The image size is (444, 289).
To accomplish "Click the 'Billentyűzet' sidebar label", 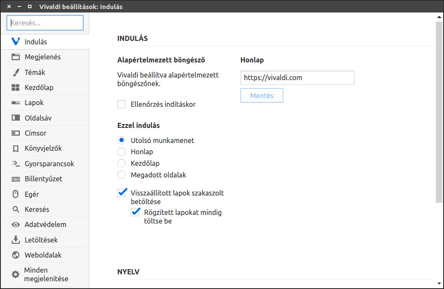I will tap(44, 179).
